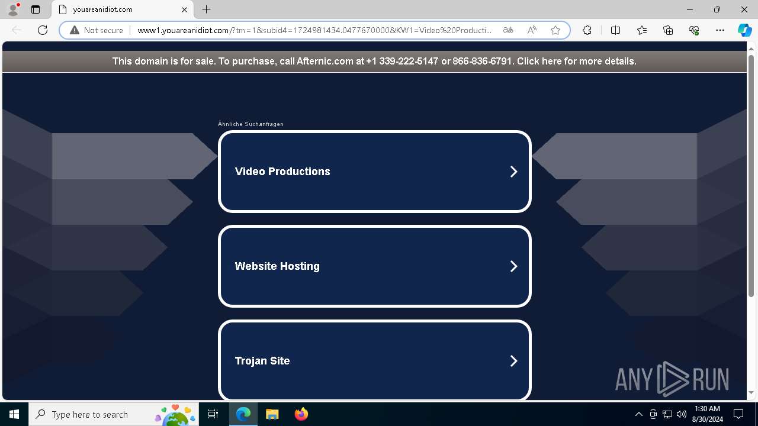
Task: Open the translate page icon
Action: (x=508, y=30)
